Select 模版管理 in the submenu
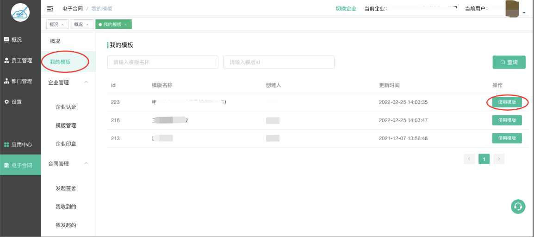The image size is (534, 237). click(x=66, y=125)
